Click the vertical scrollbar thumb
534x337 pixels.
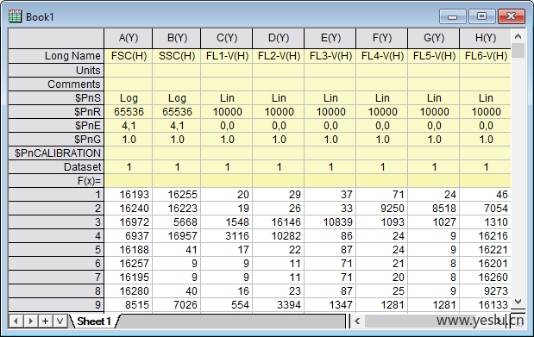pyautogui.click(x=518, y=50)
